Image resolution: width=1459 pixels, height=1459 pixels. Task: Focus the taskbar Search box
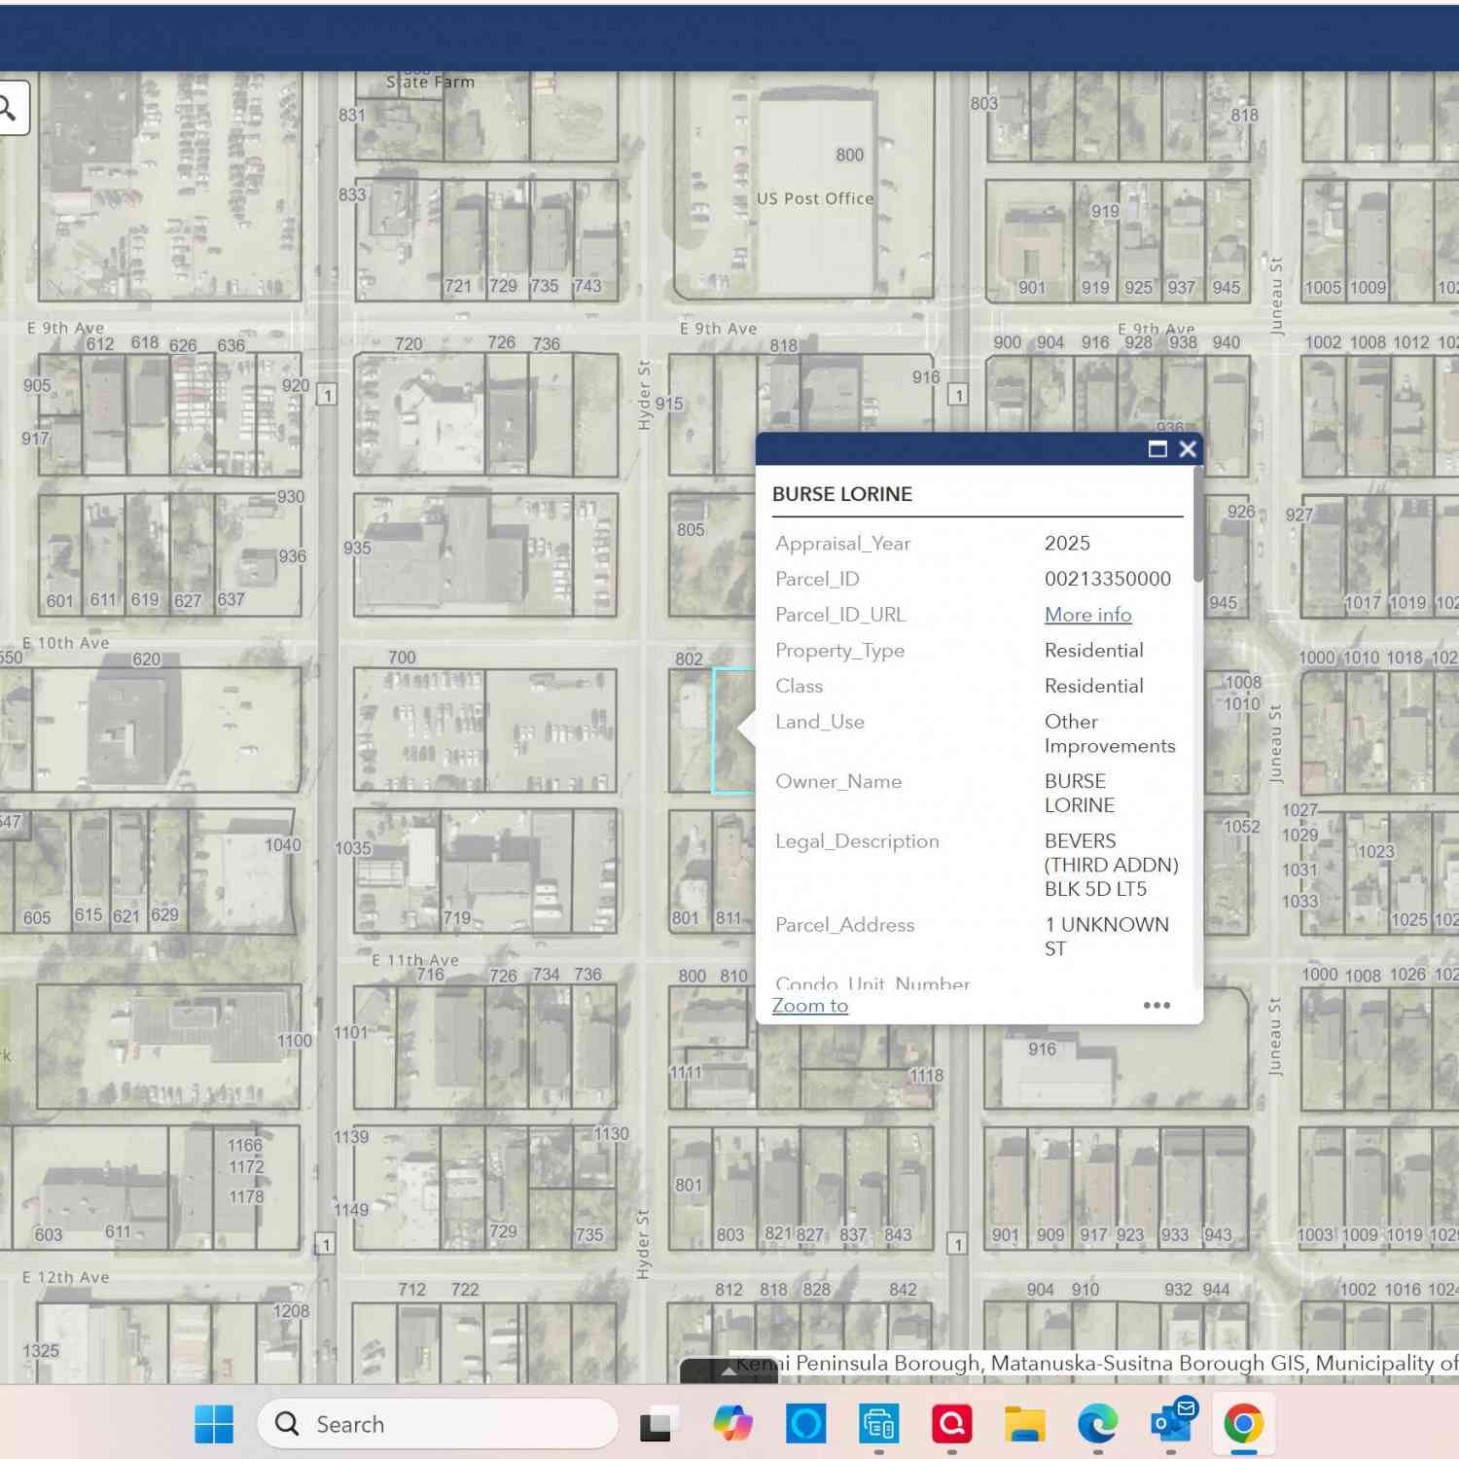(438, 1424)
